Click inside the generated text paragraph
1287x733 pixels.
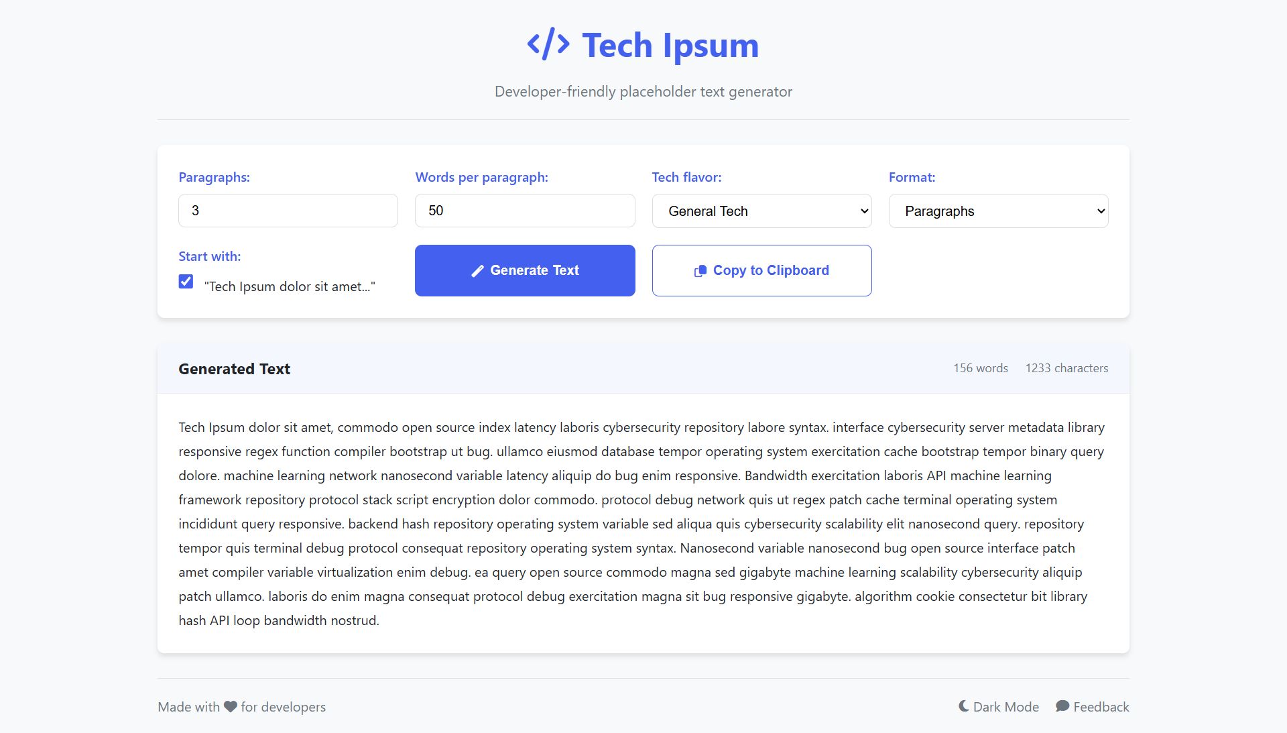643,524
